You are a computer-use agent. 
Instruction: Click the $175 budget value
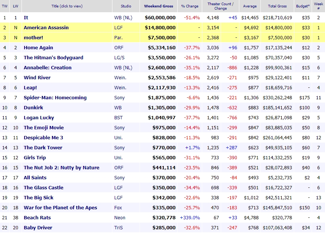pos(305,98)
